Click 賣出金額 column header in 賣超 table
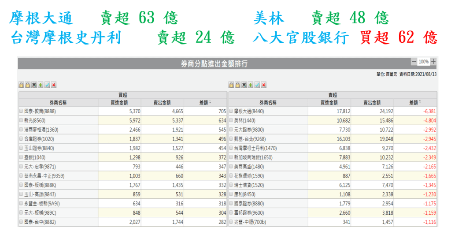Screen dimensions: 451x242 (x=372, y=102)
